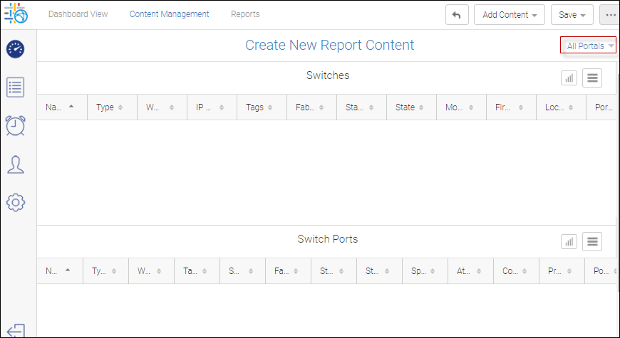
Task: Open the more options ellipsis button
Action: [609, 15]
